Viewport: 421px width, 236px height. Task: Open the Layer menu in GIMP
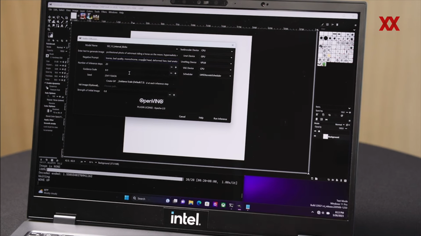point(83,11)
